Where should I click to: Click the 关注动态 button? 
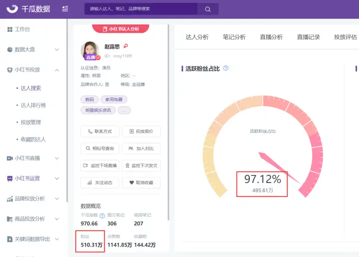(100, 182)
